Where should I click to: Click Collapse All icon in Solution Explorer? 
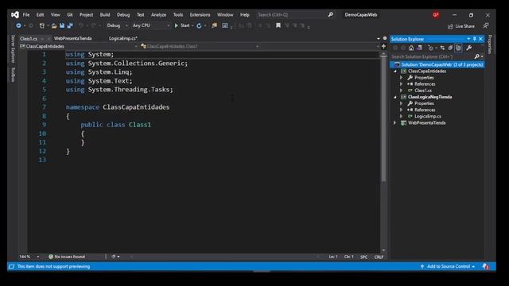coord(450,48)
